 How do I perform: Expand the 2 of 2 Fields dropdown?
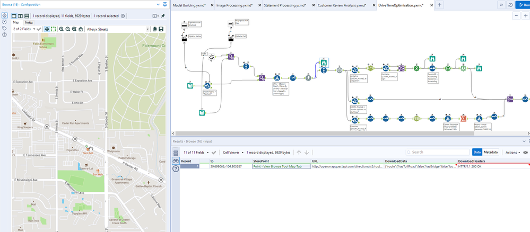(x=24, y=29)
